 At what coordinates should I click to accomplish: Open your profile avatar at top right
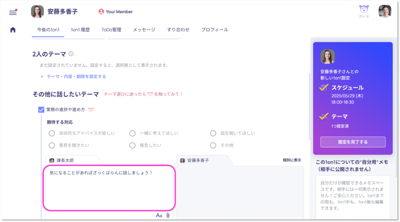coord(385,11)
